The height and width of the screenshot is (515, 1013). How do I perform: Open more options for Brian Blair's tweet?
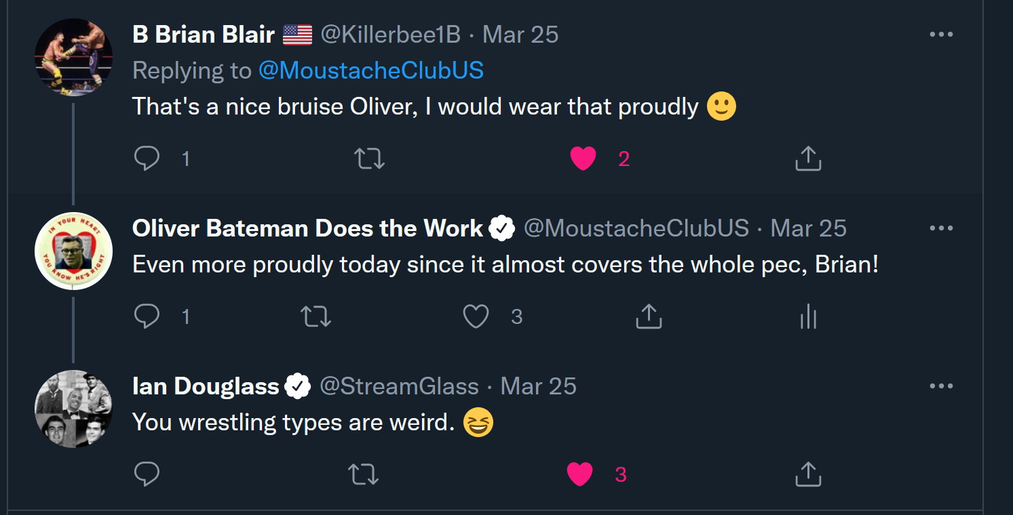(941, 35)
